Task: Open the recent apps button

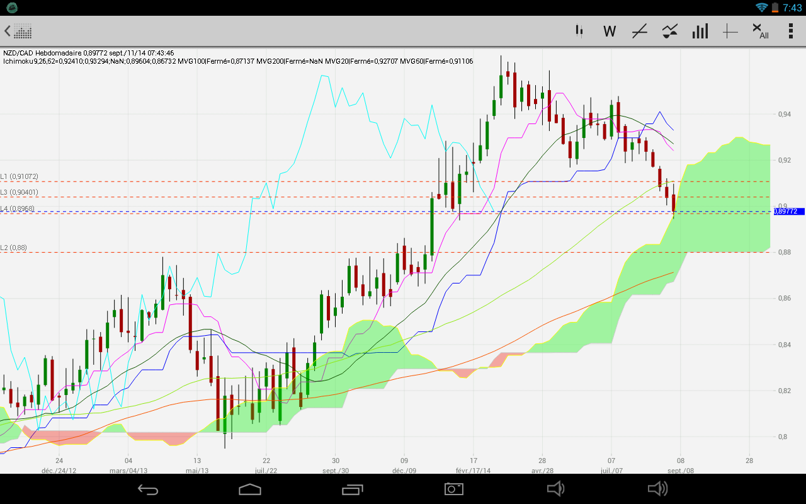Action: 352,489
